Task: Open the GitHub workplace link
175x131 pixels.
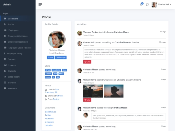Action: point(59,96)
